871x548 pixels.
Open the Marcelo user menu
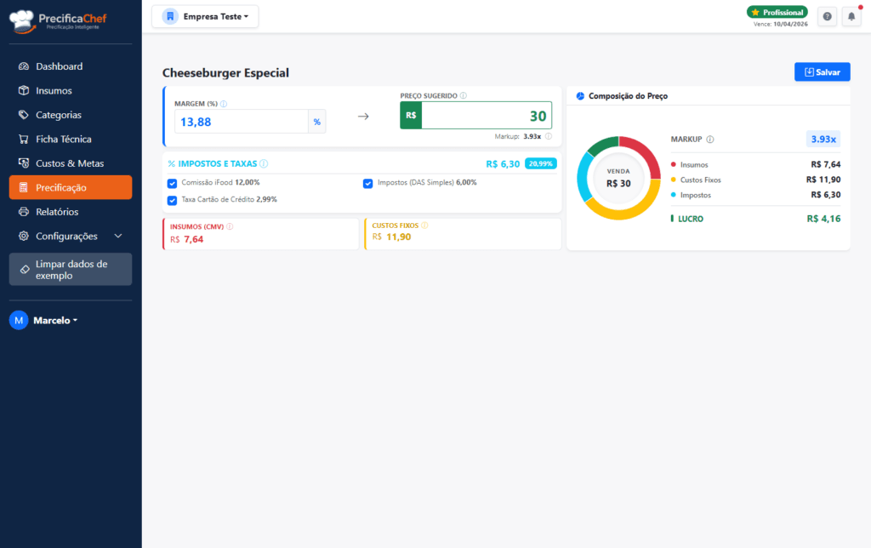[x=55, y=321]
